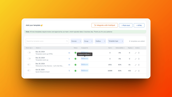172x97 pixels.
Task: Click text type icon for Template warm up
Action: click(69, 59)
